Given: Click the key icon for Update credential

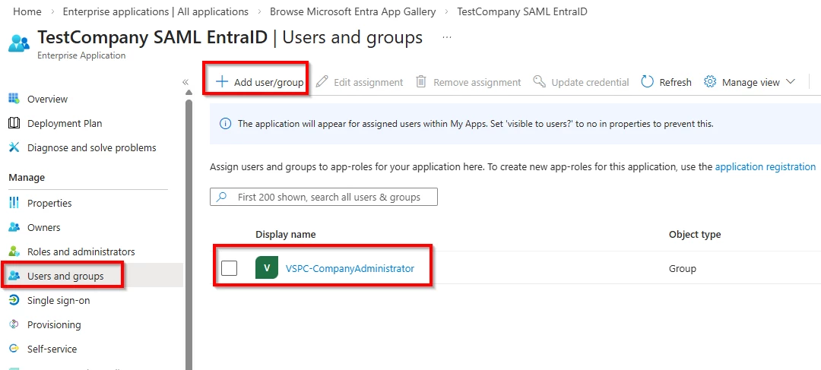Looking at the screenshot, I should tap(539, 81).
